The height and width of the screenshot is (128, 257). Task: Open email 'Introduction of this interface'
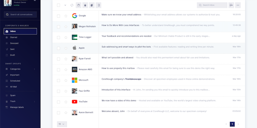pyautogui.click(x=116, y=90)
